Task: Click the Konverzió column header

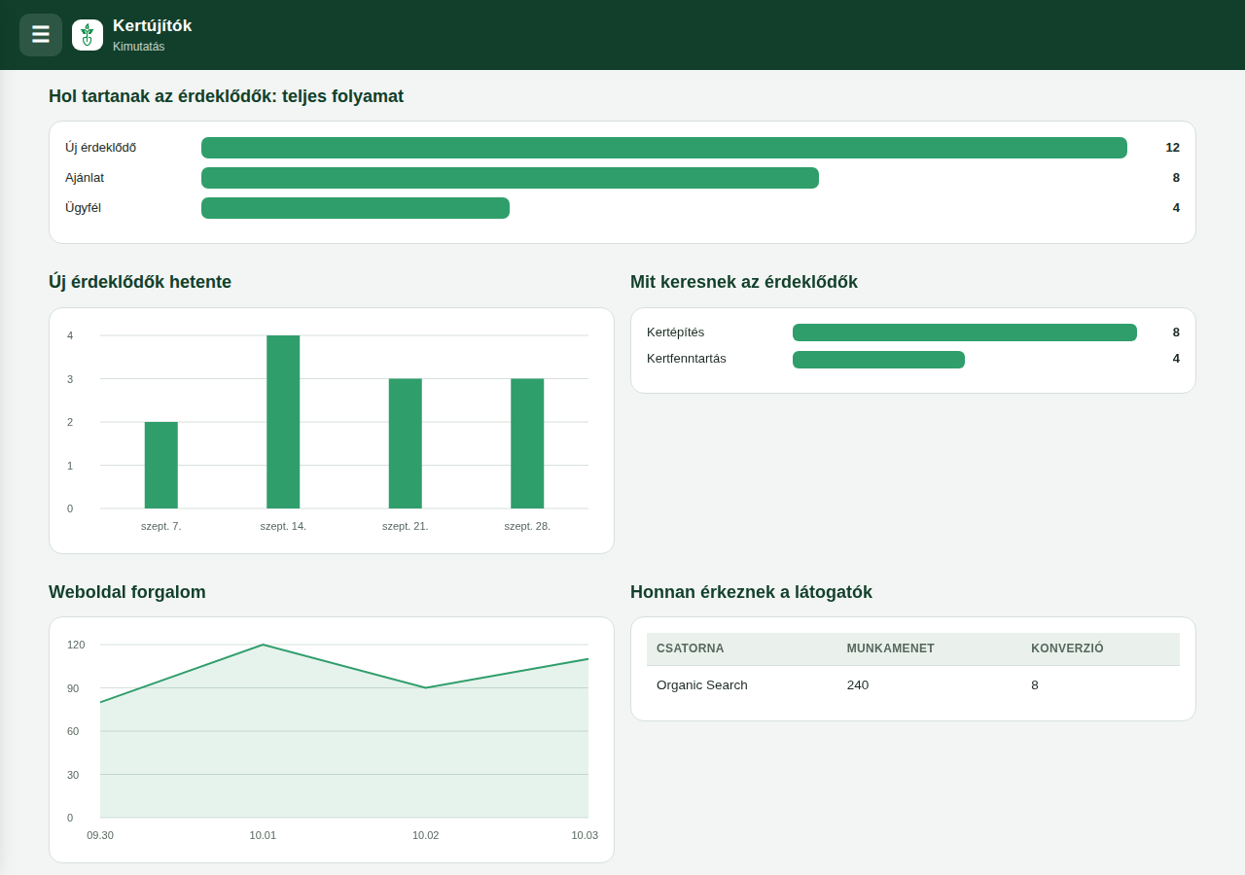Action: pos(1067,648)
